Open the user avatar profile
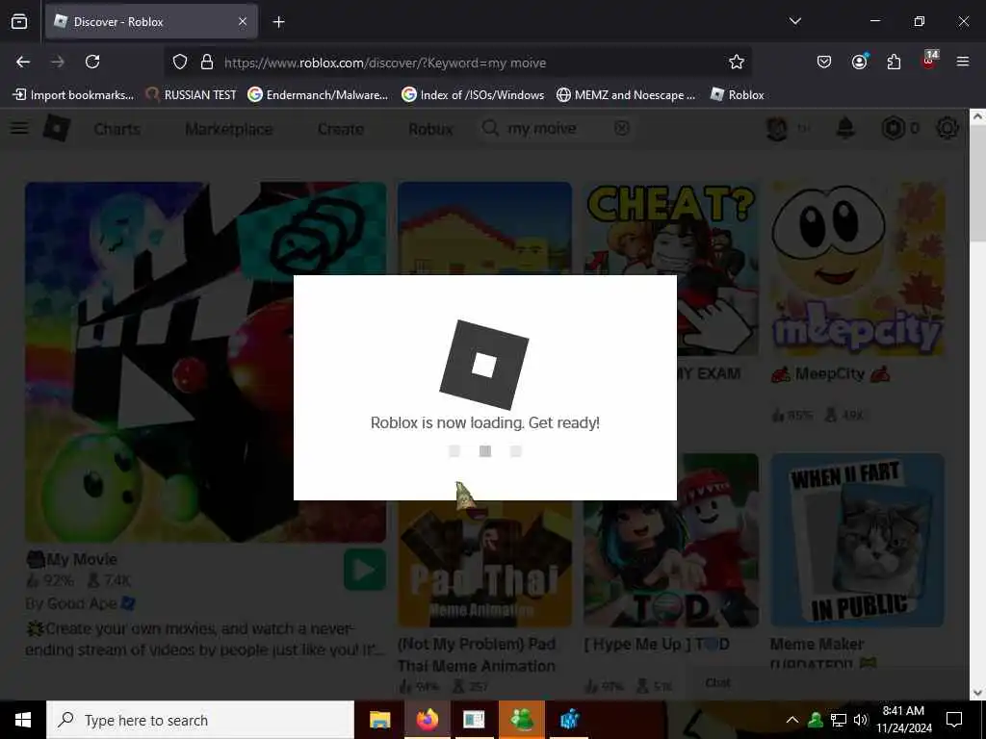This screenshot has height=739, width=986. (777, 128)
